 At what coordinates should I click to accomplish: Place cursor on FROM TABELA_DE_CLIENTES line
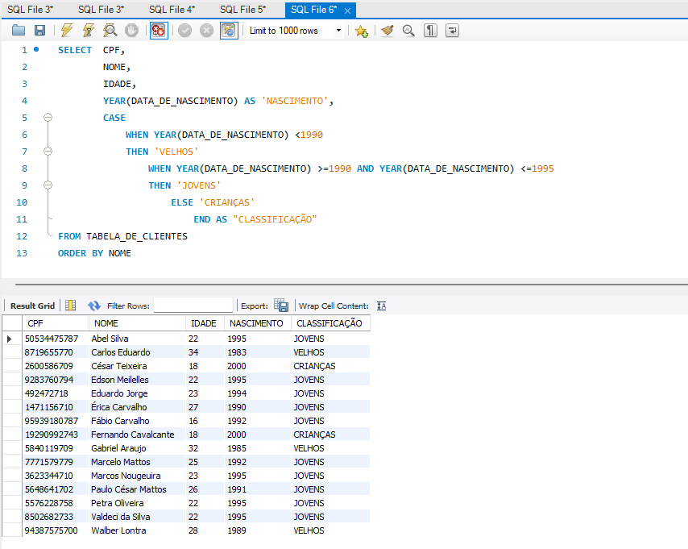(x=122, y=236)
